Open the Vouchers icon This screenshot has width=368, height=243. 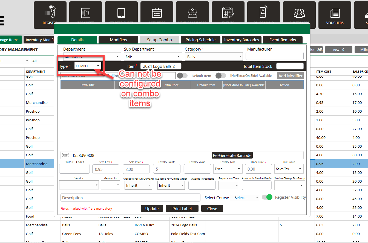tap(335, 13)
